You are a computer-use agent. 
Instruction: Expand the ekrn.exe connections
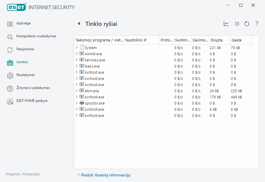pyautogui.click(x=77, y=91)
